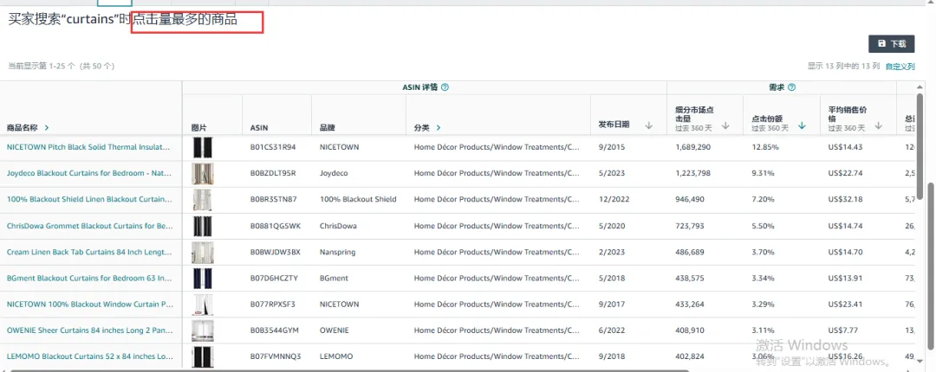Open Joydeco Blackout Curtains product link

coord(90,173)
